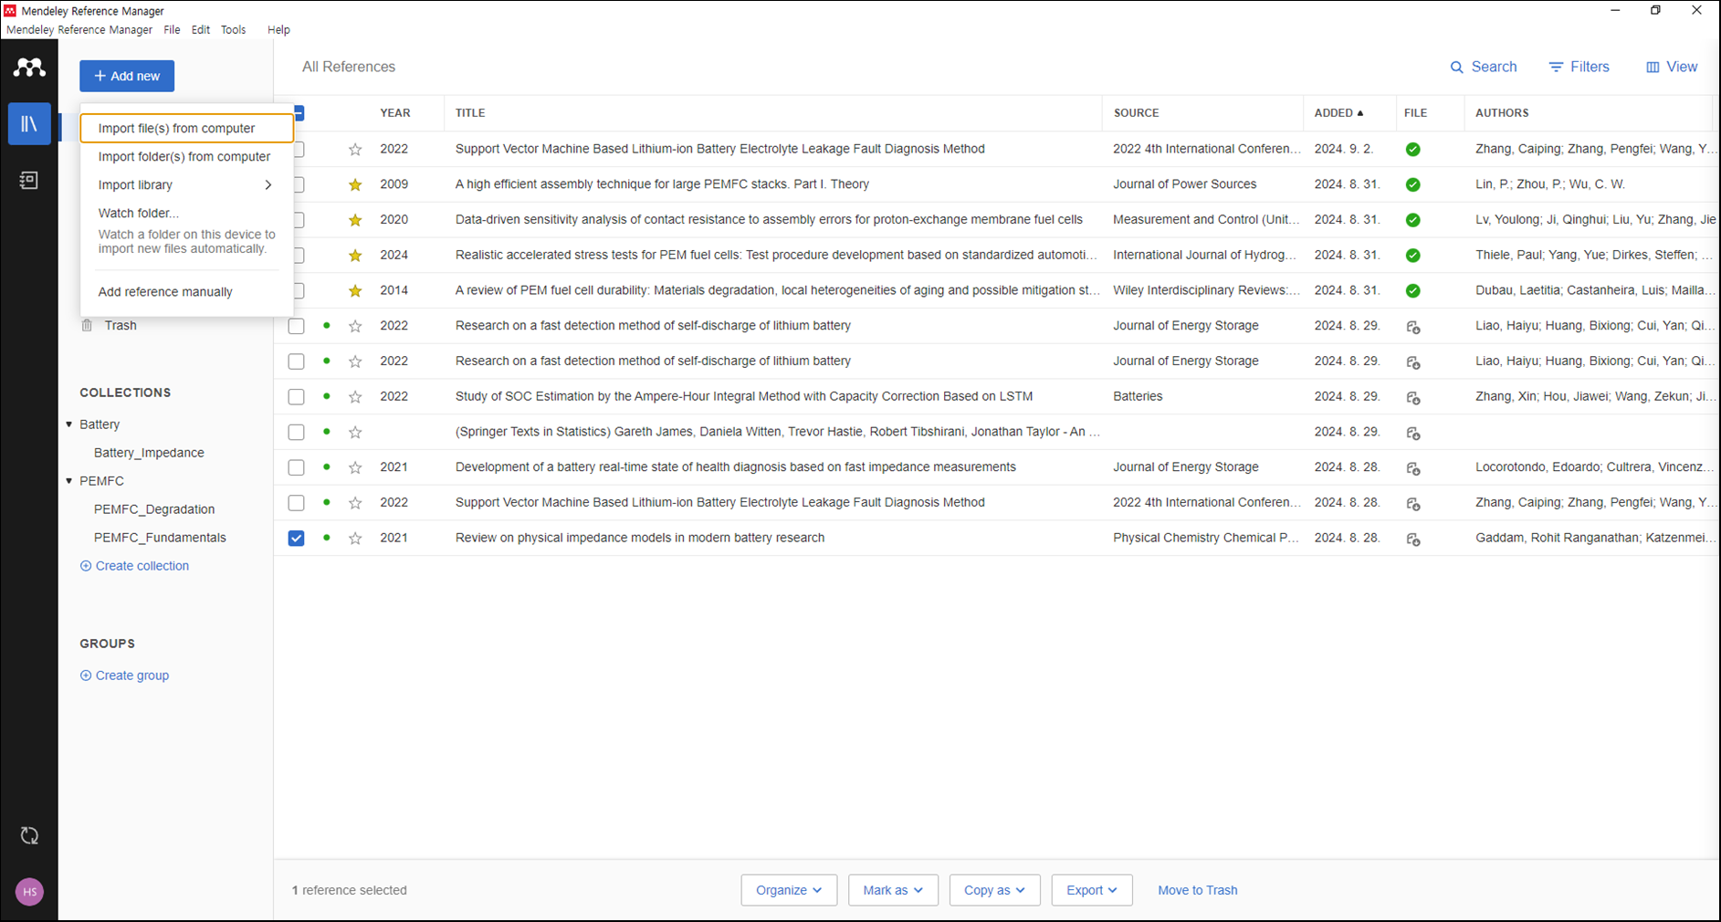Add file to Locorotondo impedance measurements reference
The image size is (1721, 922).
click(x=1413, y=468)
